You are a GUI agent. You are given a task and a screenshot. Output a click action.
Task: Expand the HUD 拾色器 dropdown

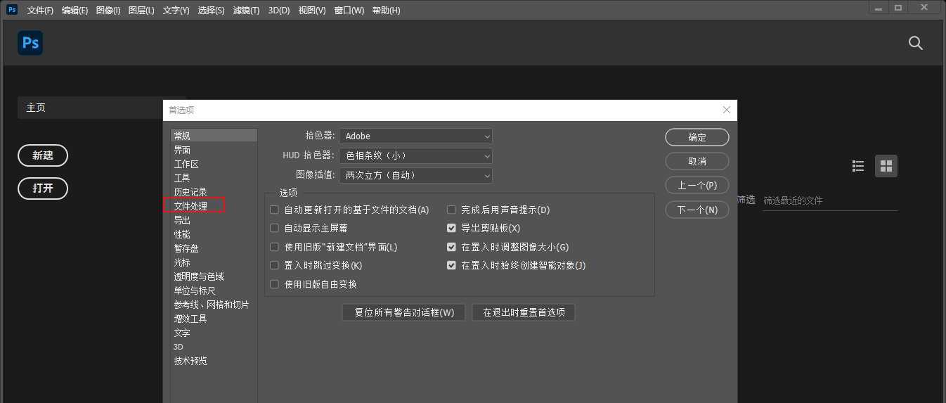(415, 155)
